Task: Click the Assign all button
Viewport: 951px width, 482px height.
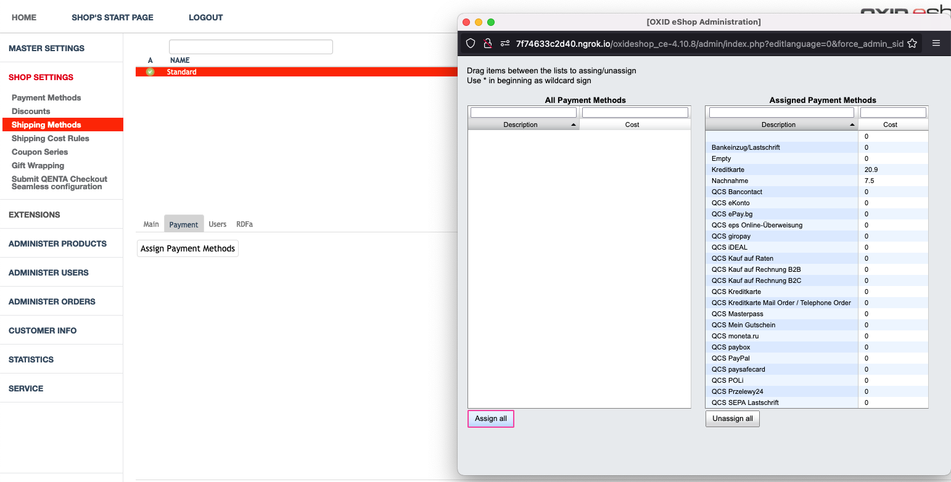Action: pyautogui.click(x=491, y=419)
